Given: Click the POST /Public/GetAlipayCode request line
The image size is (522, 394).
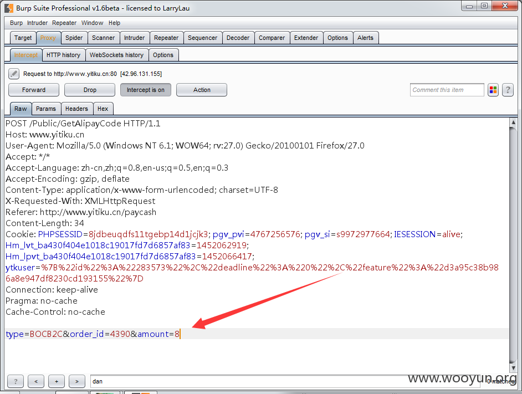Looking at the screenshot, I should (x=83, y=124).
